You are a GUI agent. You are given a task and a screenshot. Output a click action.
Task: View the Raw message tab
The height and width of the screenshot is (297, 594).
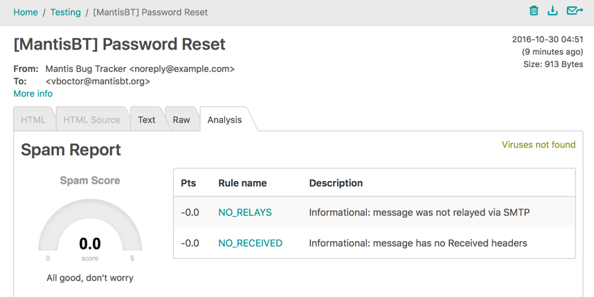tap(181, 119)
